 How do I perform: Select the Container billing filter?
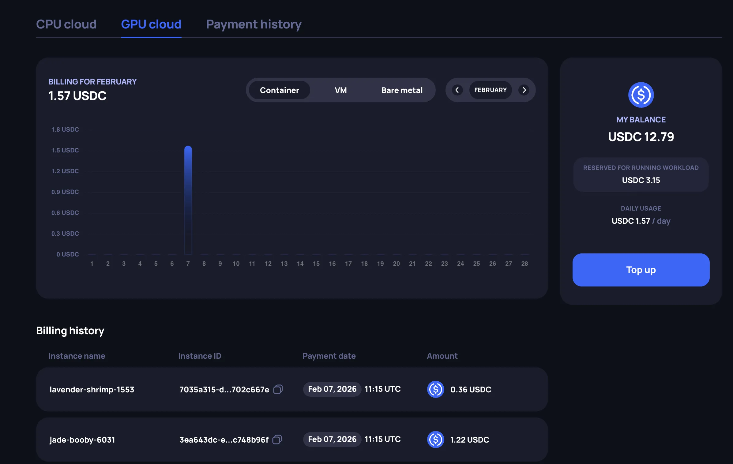[279, 90]
